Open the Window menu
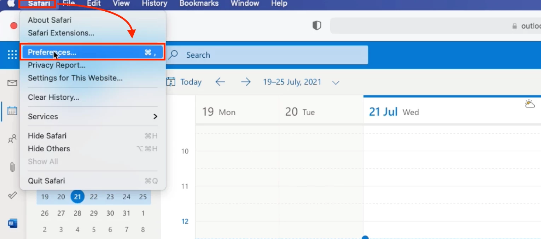541x239 pixels. click(245, 4)
